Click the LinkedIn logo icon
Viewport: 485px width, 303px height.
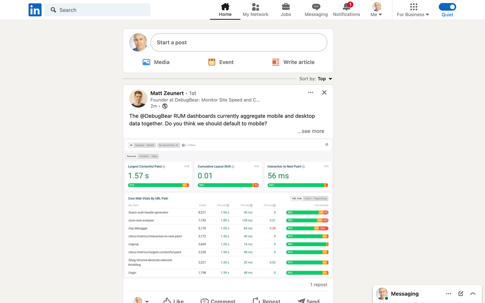click(x=35, y=10)
